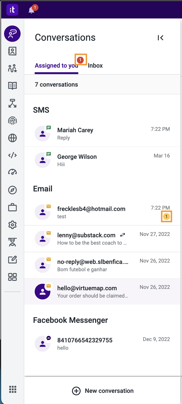182x404 pixels.
Task: Open the lenny@substack.com email thread
Action: click(x=102, y=239)
